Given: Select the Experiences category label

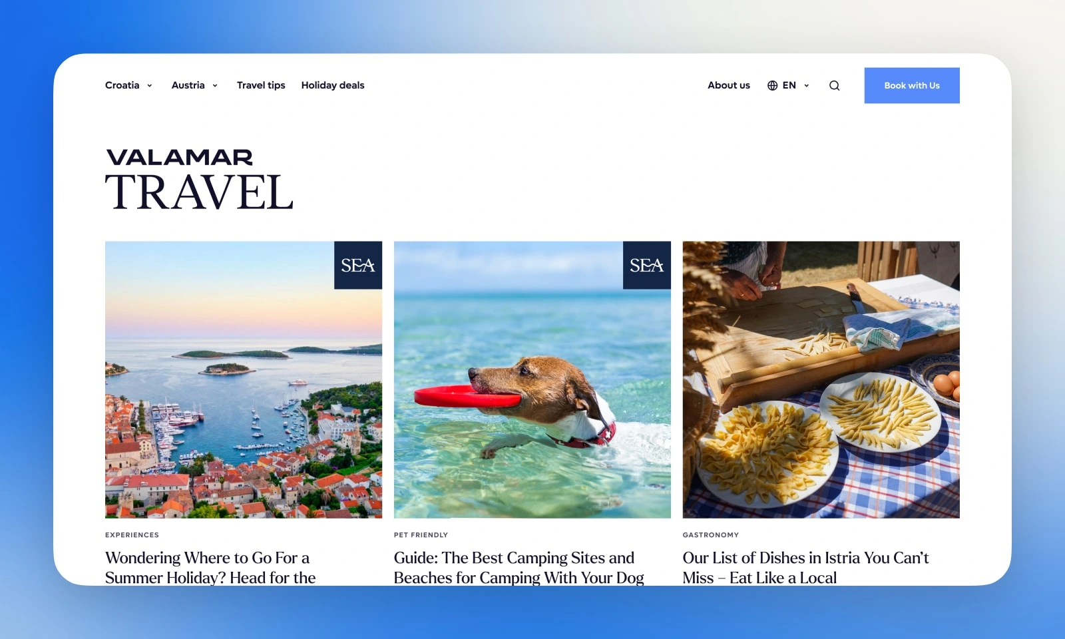Looking at the screenshot, I should 132,534.
